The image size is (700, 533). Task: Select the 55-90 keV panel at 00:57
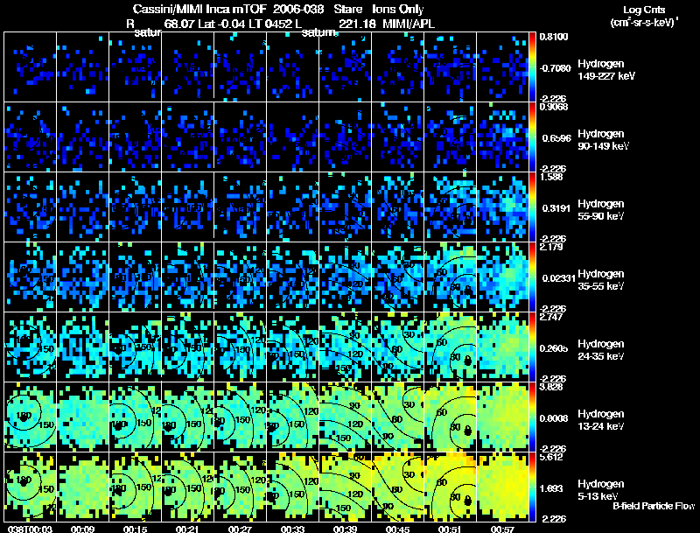[502, 207]
